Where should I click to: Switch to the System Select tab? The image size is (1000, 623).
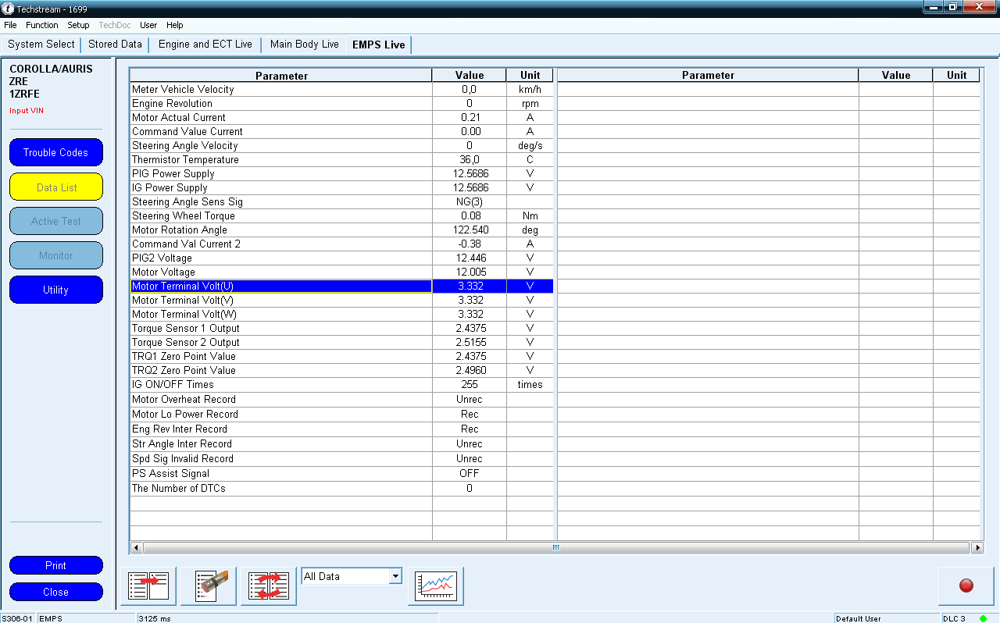[x=41, y=44]
